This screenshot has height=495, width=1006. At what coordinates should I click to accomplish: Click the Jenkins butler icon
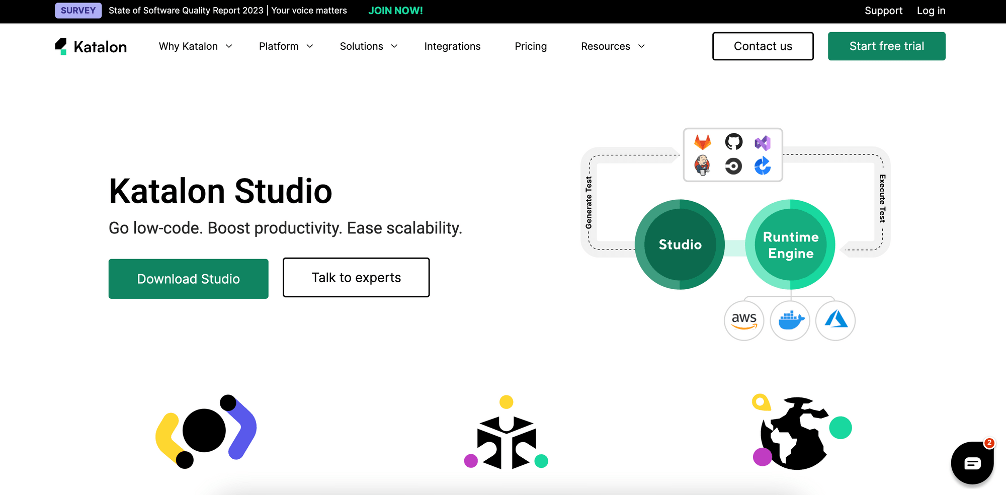(702, 165)
